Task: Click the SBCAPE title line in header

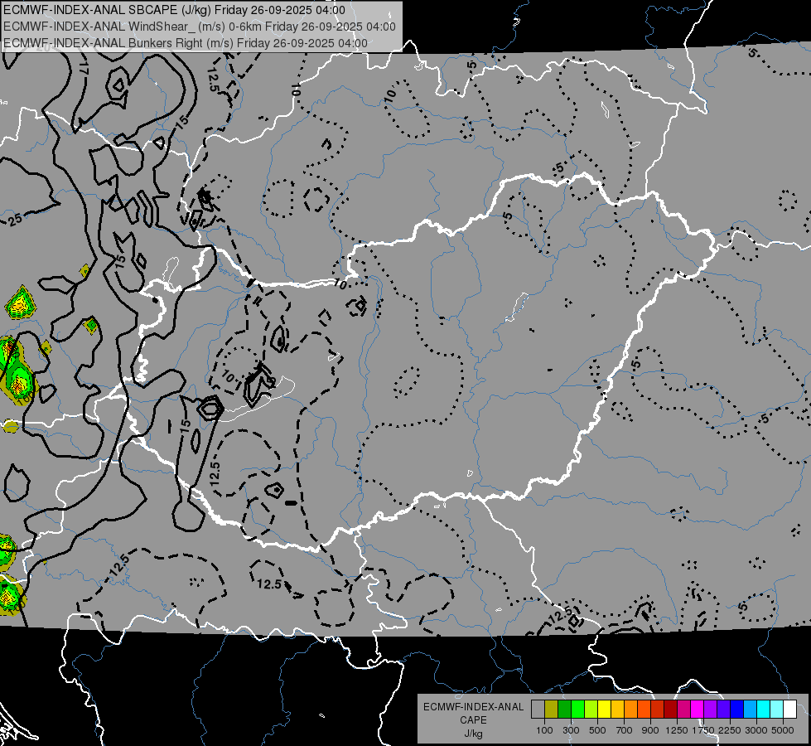Action: coord(174,10)
